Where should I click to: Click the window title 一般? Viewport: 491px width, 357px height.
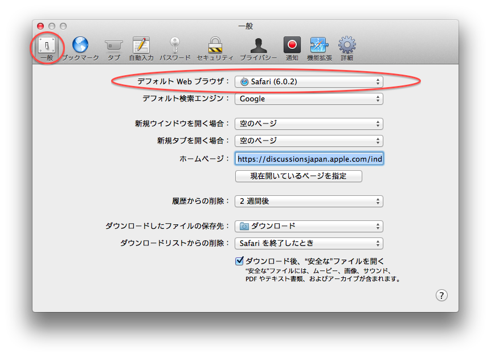click(x=245, y=26)
